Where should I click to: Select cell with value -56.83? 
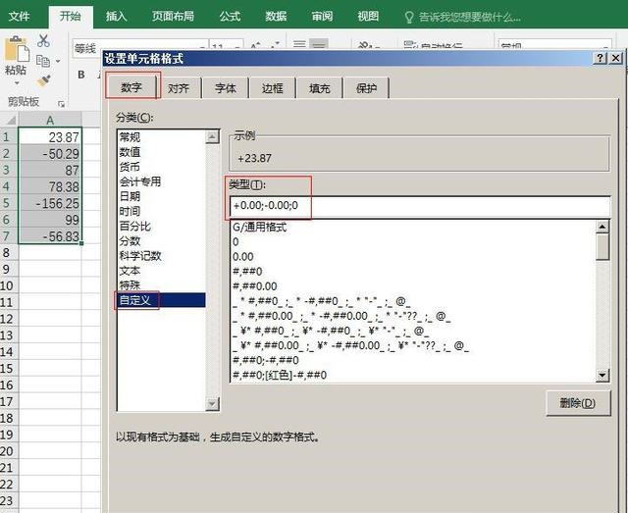(x=50, y=236)
